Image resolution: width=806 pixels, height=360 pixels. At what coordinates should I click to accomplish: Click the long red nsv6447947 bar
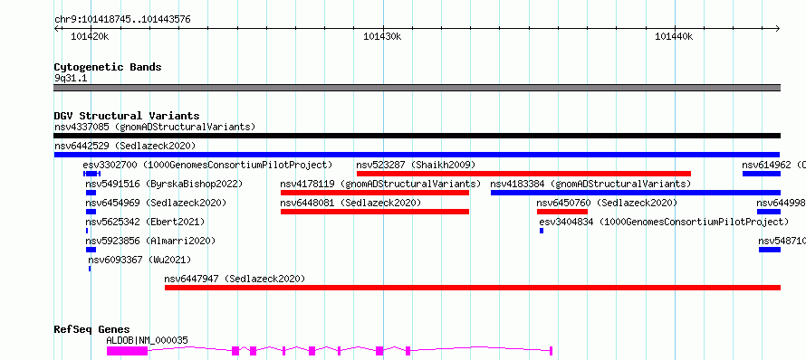click(473, 288)
